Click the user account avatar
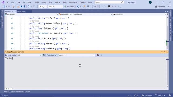This screenshot has height=97, width=173. pos(150,2)
